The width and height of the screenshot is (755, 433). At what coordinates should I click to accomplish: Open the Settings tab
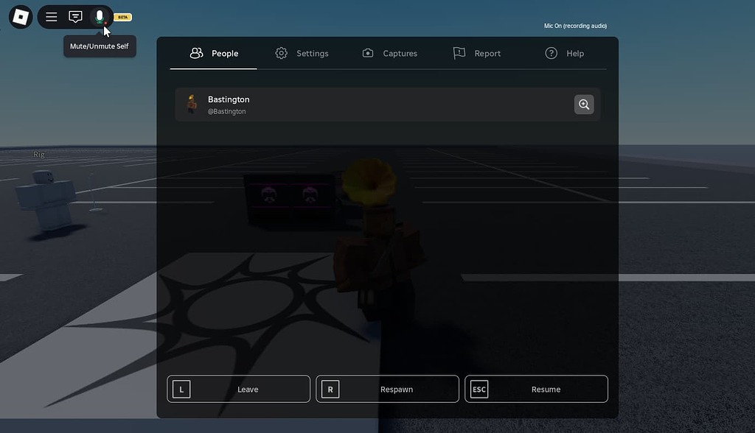[302, 54]
